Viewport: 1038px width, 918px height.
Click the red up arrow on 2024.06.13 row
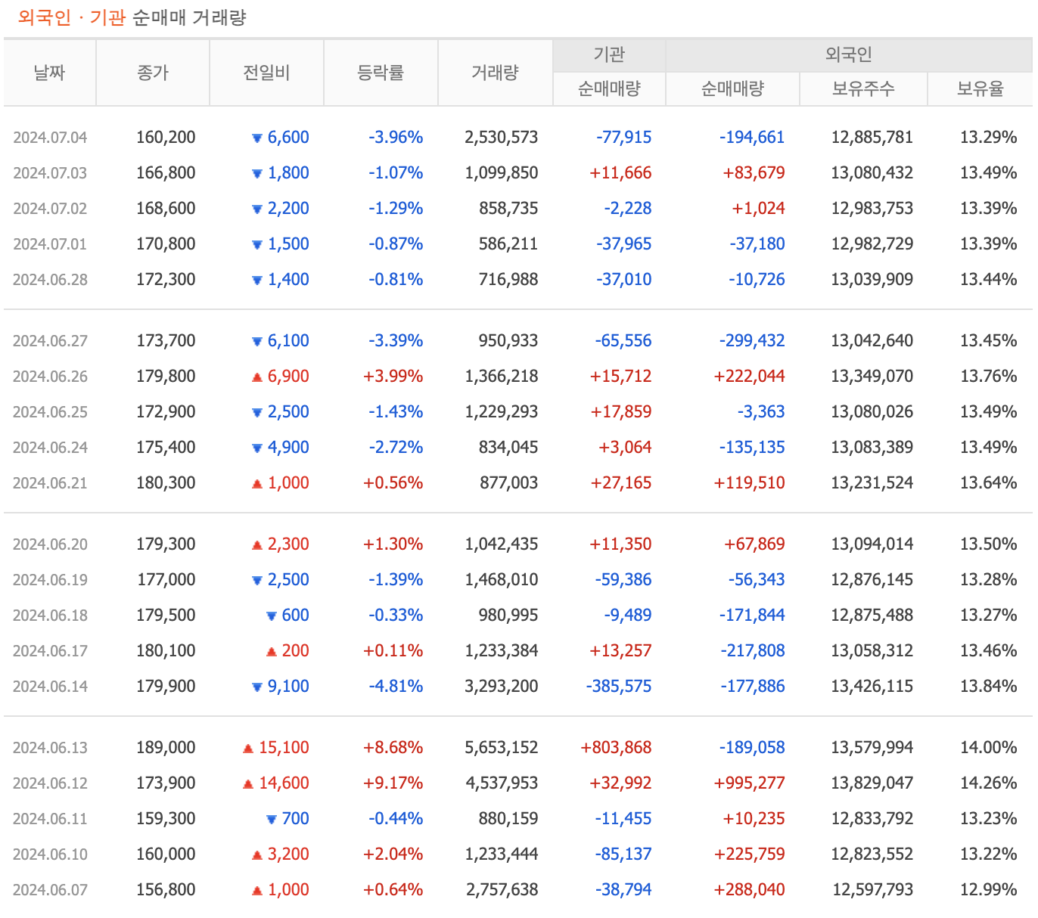[x=249, y=747]
